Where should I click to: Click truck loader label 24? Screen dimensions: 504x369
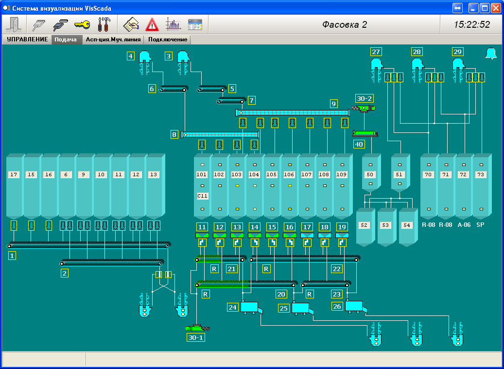coord(233,307)
